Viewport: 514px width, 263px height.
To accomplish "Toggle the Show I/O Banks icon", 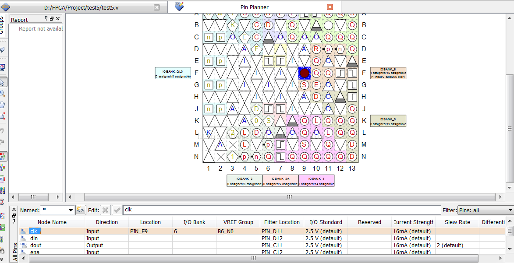I will [3, 157].
